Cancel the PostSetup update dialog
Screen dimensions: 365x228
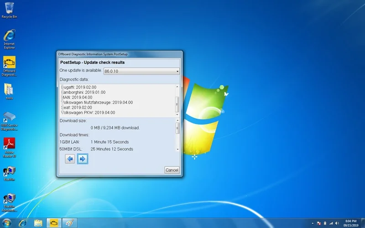[172, 170]
